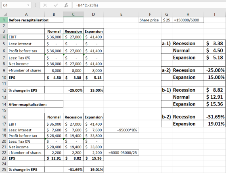The width and height of the screenshot is (226, 173).
Task: Select Normal EBIT cell B4 '$ 36,000'
Action: [54, 37]
